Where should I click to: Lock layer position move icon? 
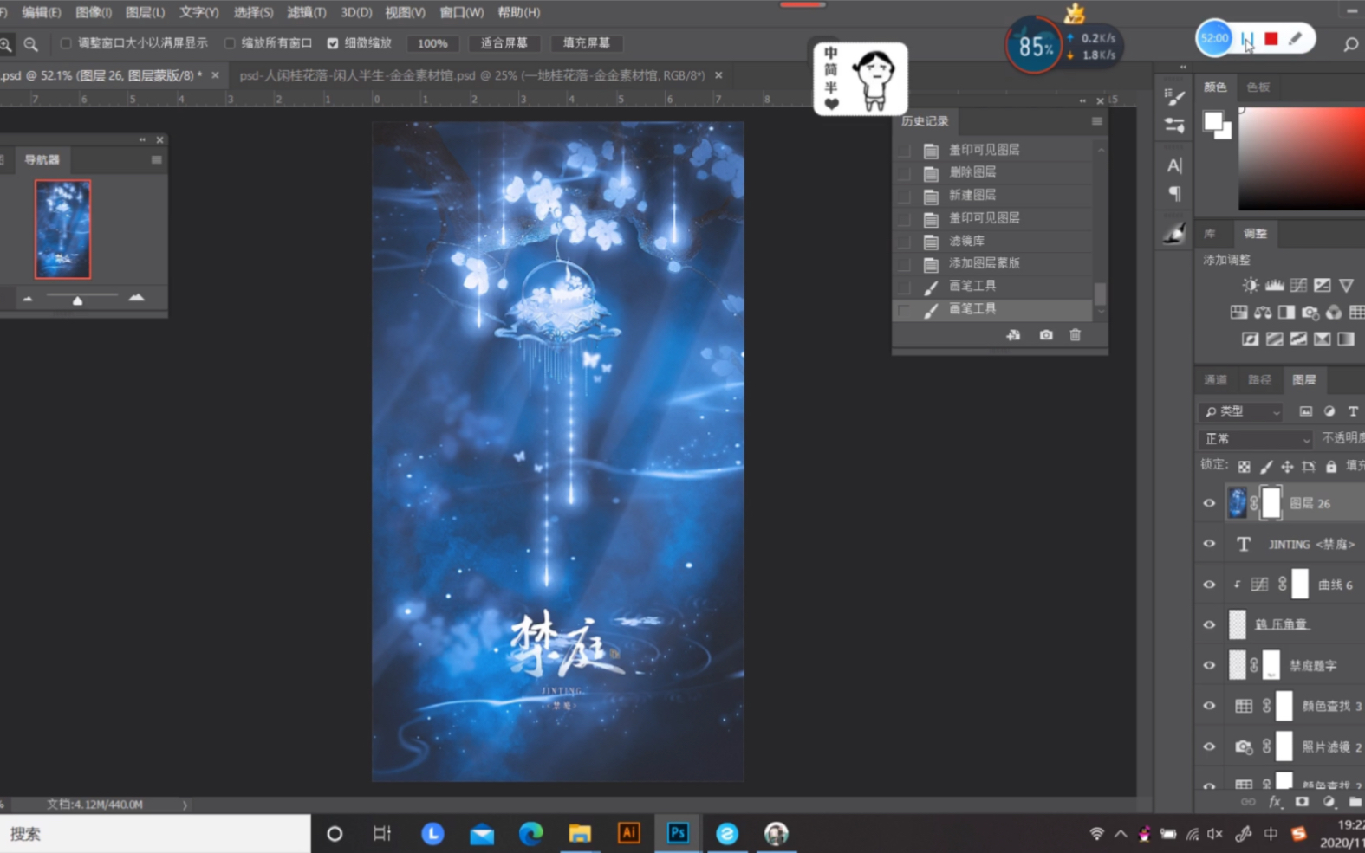click(x=1287, y=467)
